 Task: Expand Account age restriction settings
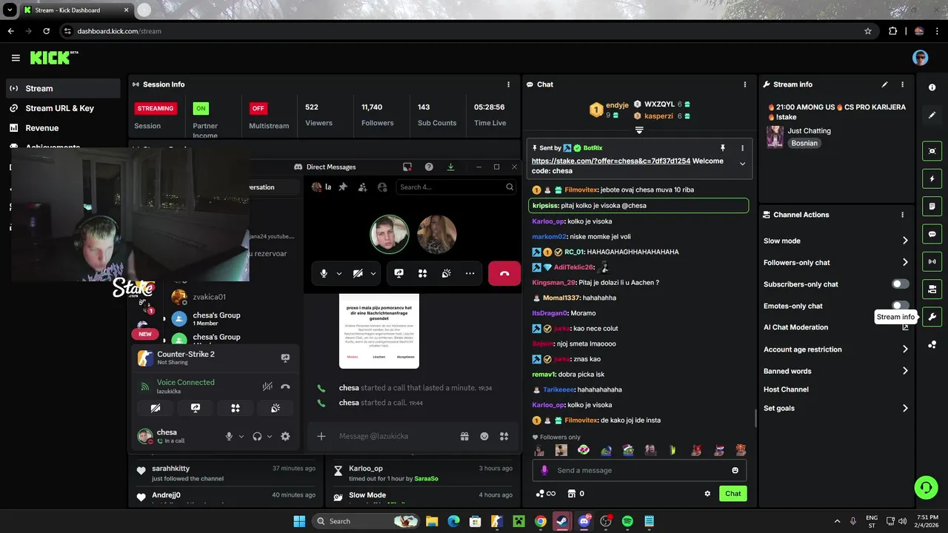click(x=904, y=349)
